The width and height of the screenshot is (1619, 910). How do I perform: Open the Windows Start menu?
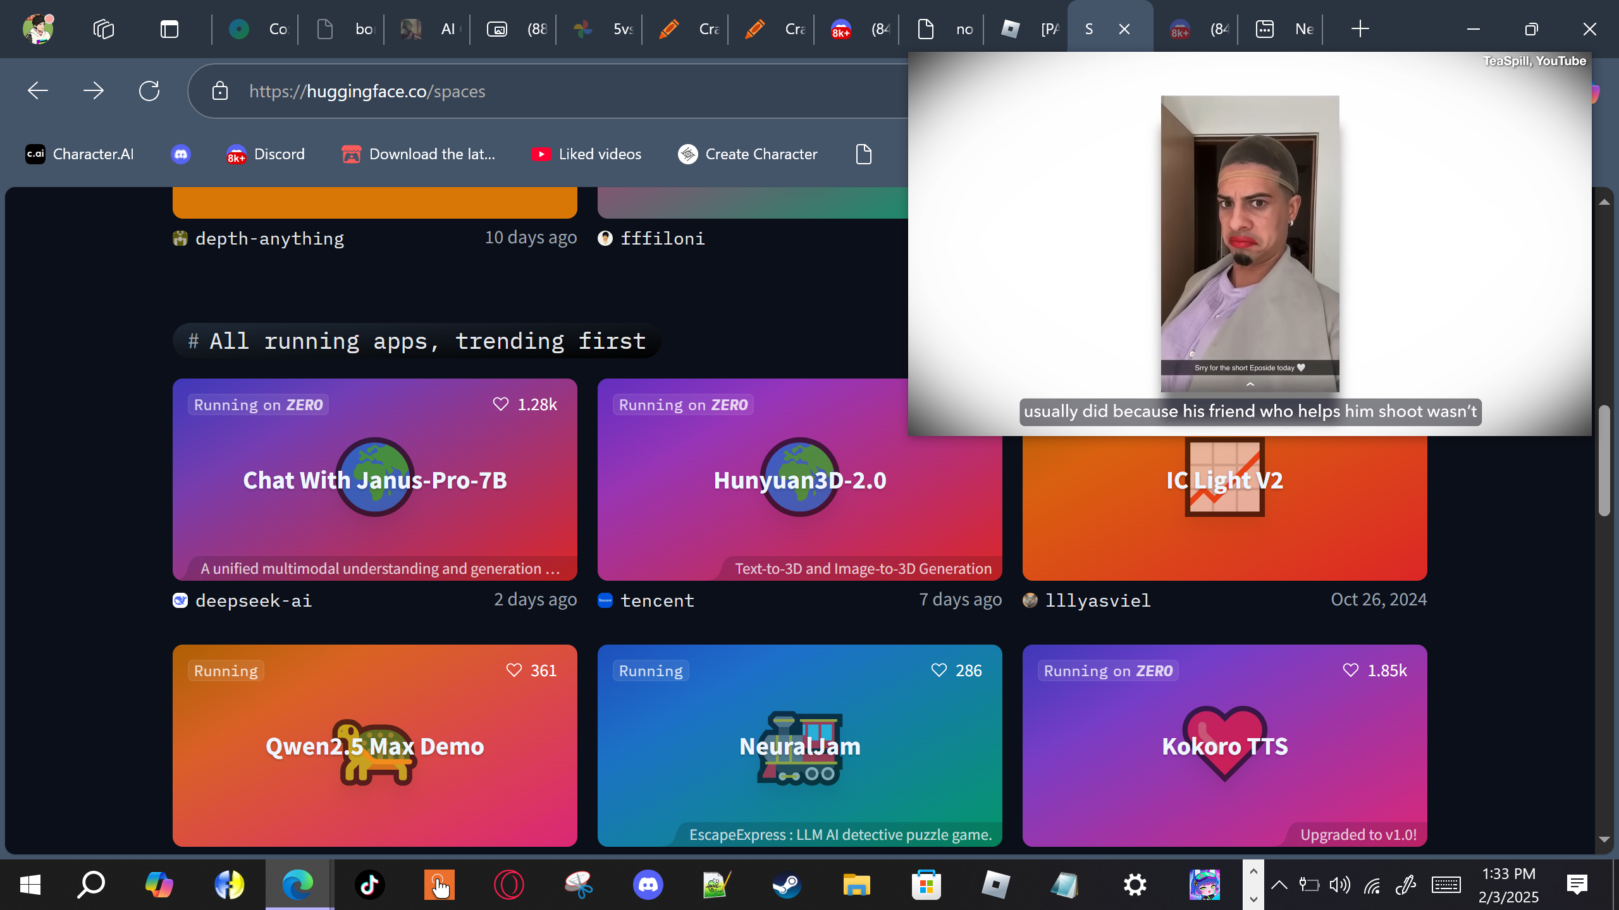click(30, 885)
